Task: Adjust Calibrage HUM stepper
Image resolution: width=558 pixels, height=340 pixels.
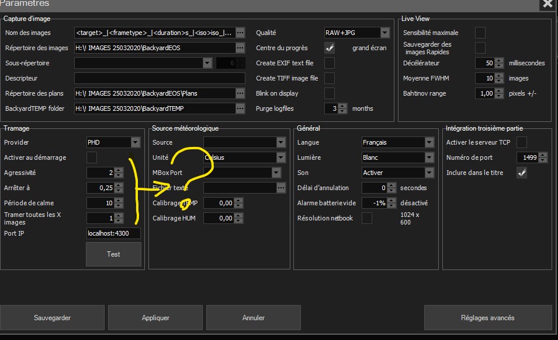Action: 239,218
